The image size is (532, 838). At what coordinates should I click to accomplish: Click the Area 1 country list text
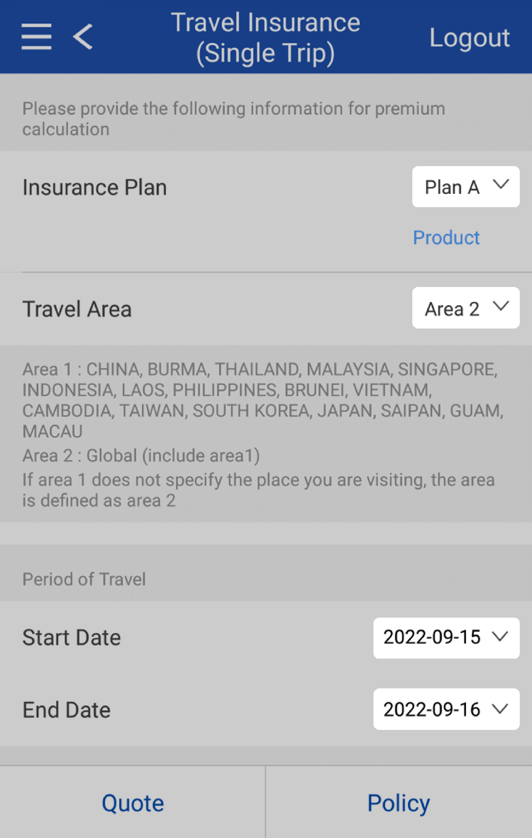click(x=261, y=400)
